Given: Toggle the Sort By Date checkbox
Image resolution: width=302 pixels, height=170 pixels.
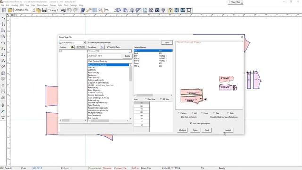Looking at the screenshot, I should pyautogui.click(x=108, y=47).
